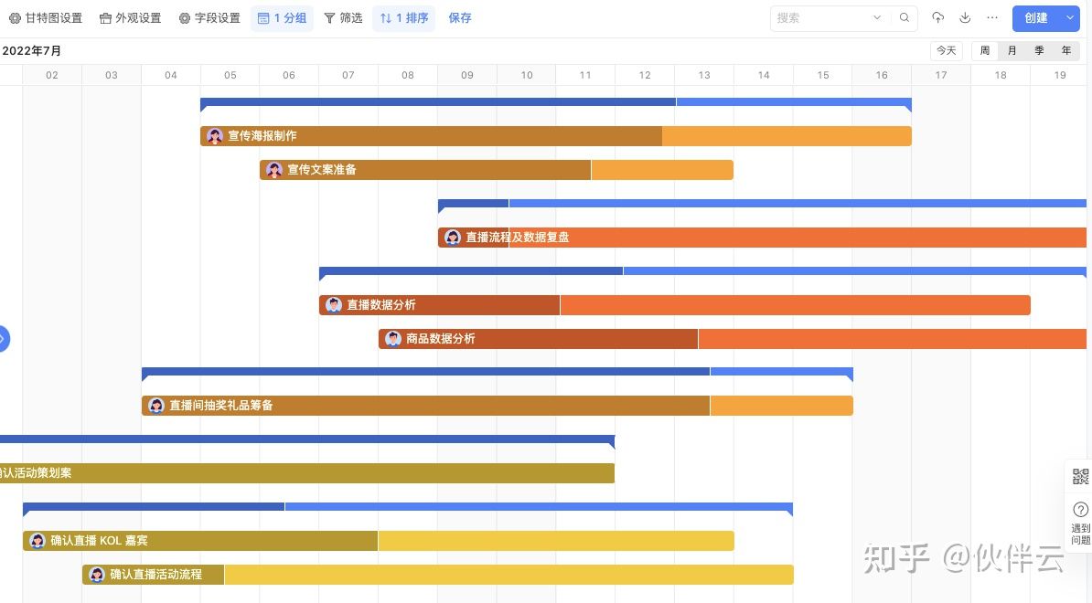Screen dimensions: 1092x603
Task: Select the 直播间抽奖礼品筹备 task bar
Action: point(498,406)
